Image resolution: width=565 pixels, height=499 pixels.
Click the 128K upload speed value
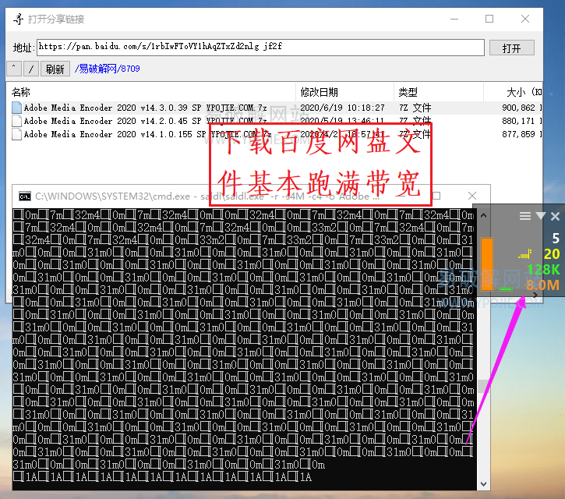point(543,269)
